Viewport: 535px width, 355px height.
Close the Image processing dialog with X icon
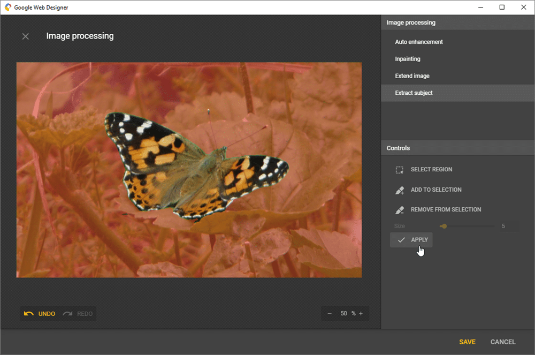(x=25, y=36)
